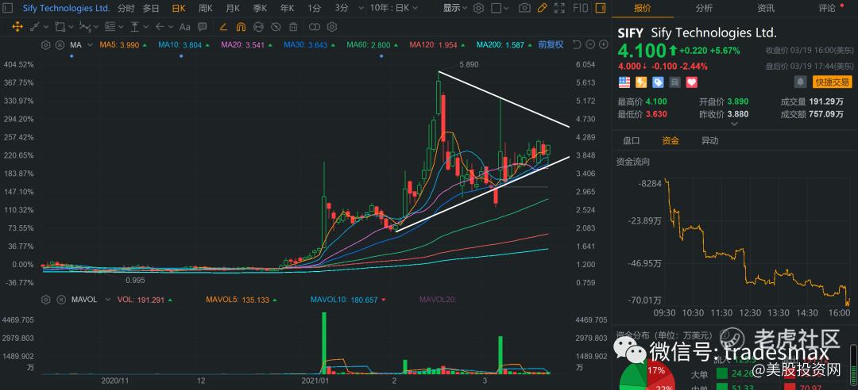This screenshot has width=858, height=390.
Task: Select the 月K monthly candlestick period
Action: click(233, 8)
